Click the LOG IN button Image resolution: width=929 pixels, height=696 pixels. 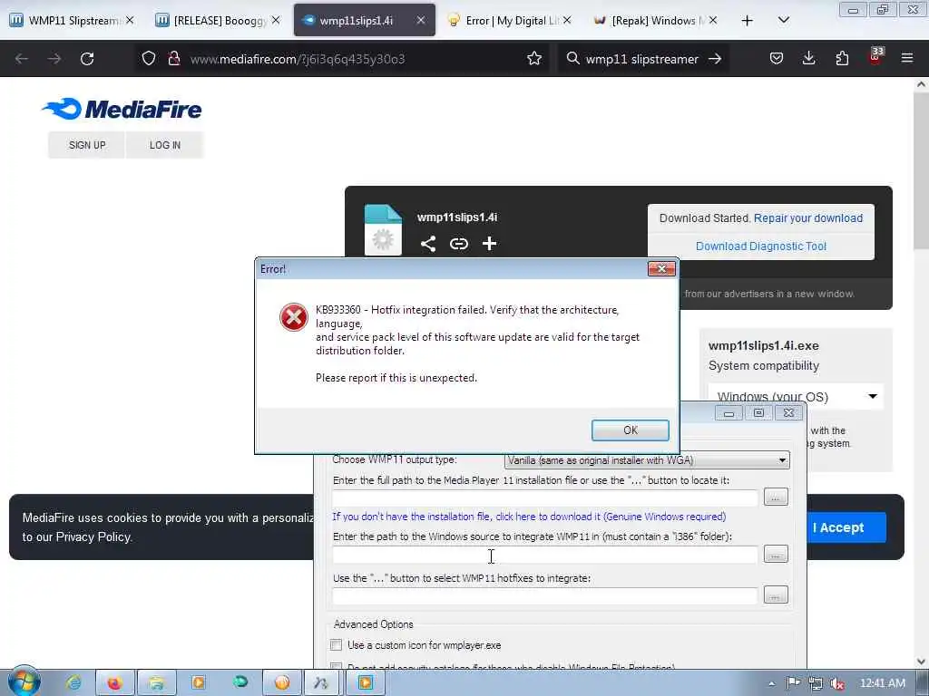click(x=165, y=145)
